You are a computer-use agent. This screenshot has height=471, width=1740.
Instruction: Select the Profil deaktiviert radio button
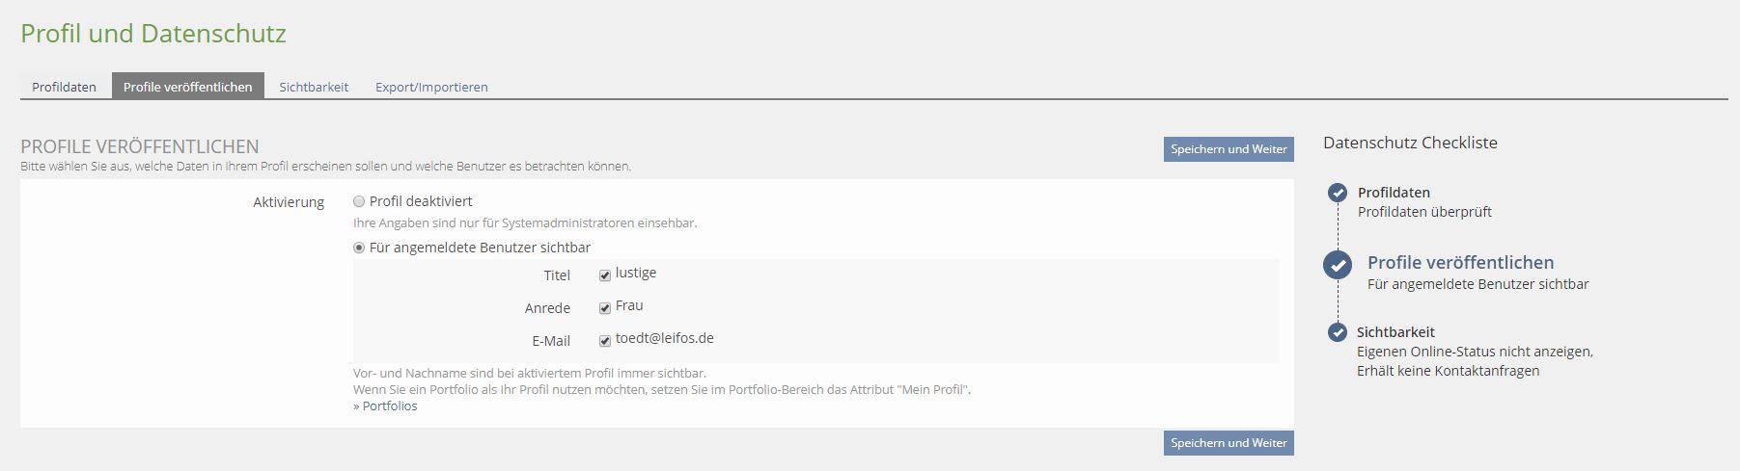tap(359, 202)
